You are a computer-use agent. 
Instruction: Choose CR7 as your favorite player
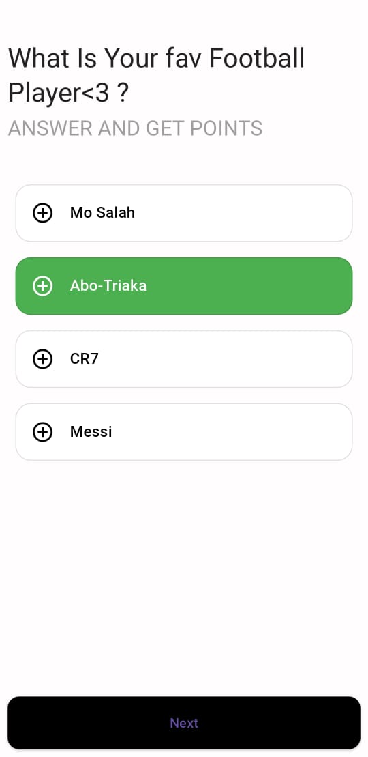click(184, 359)
